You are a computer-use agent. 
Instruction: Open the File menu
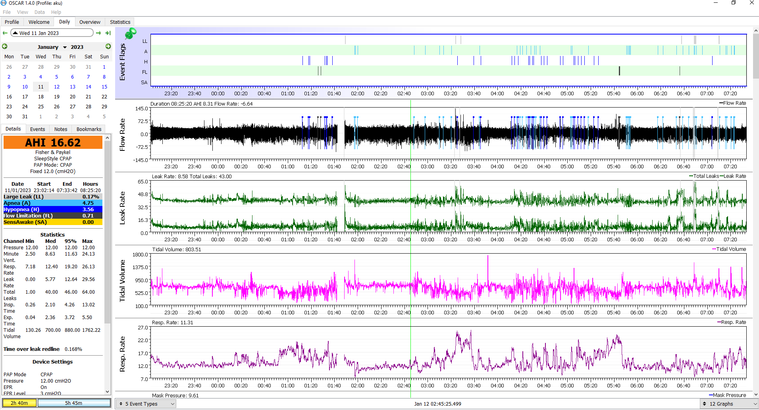[7, 12]
